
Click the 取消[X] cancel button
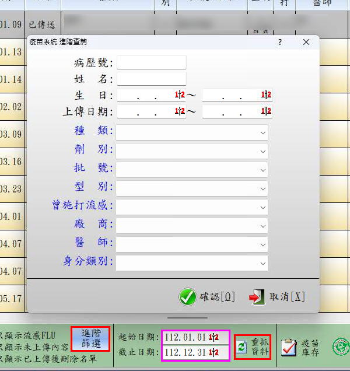[x=276, y=296]
